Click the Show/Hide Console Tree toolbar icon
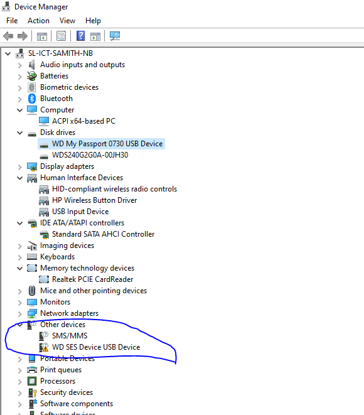The image size is (364, 415). (42, 36)
